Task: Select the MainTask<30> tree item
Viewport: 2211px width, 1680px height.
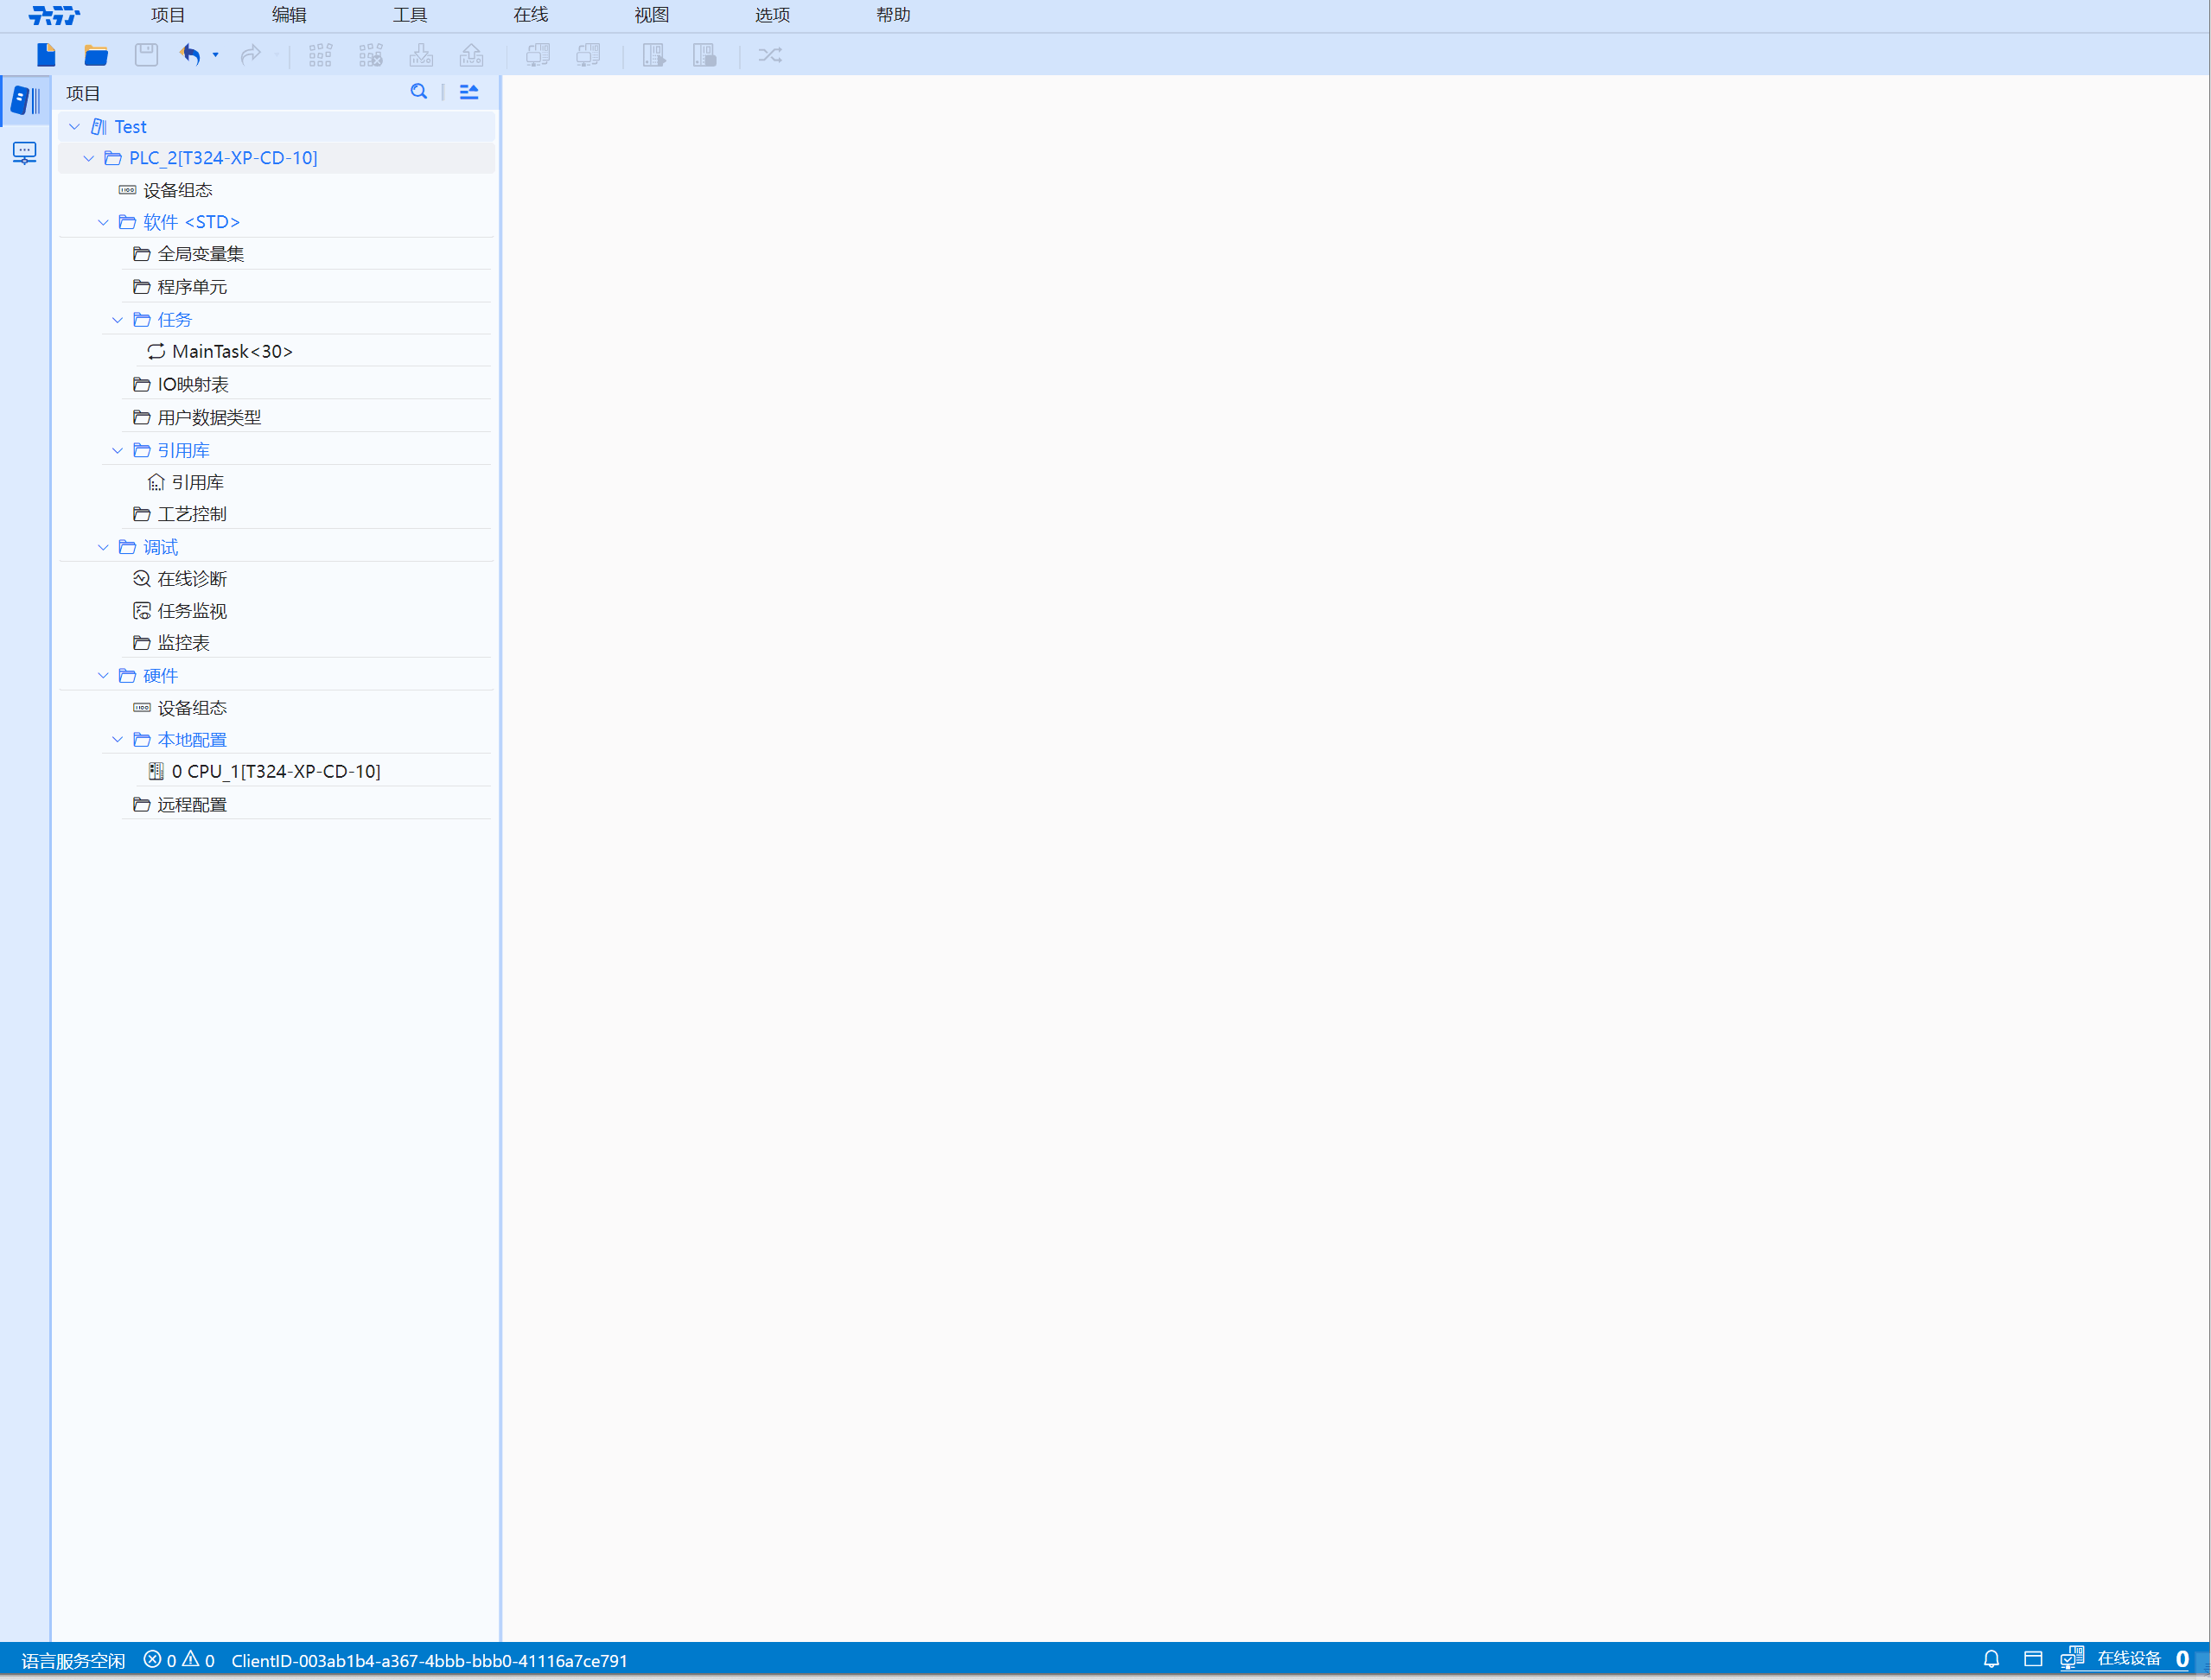Action: [x=232, y=351]
